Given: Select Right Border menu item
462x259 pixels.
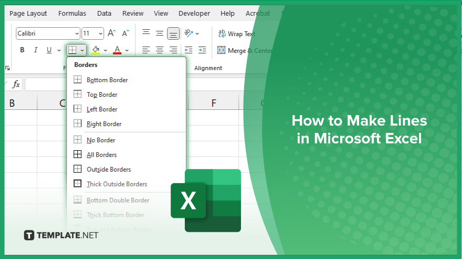Looking at the screenshot, I should (x=127, y=124).
